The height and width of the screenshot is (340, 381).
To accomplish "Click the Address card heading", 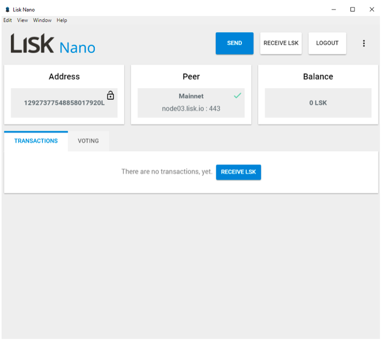I will click(x=64, y=77).
